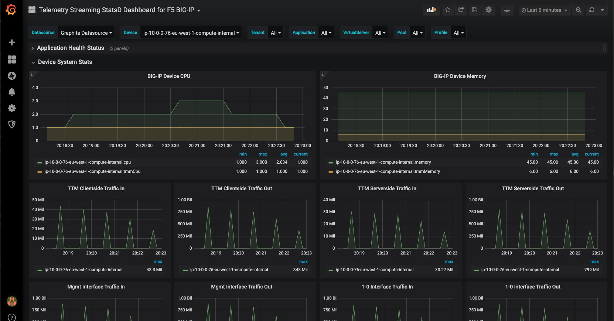Open the Dashboards grid icon in sidebar
Screen dimensions: 614x321
click(x=12, y=59)
